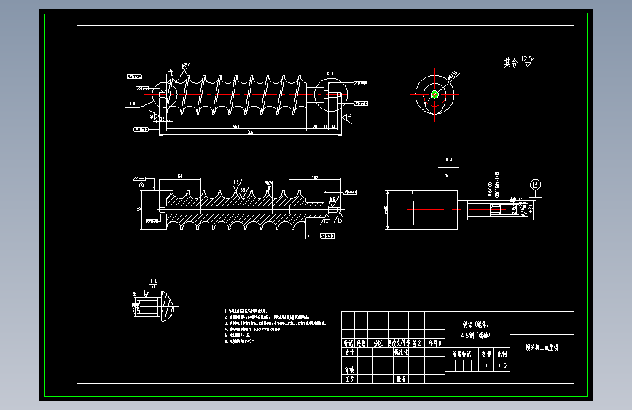Select the 工艺 row label in title block
Image resolution: width=632 pixels, height=410 pixels.
(x=349, y=379)
